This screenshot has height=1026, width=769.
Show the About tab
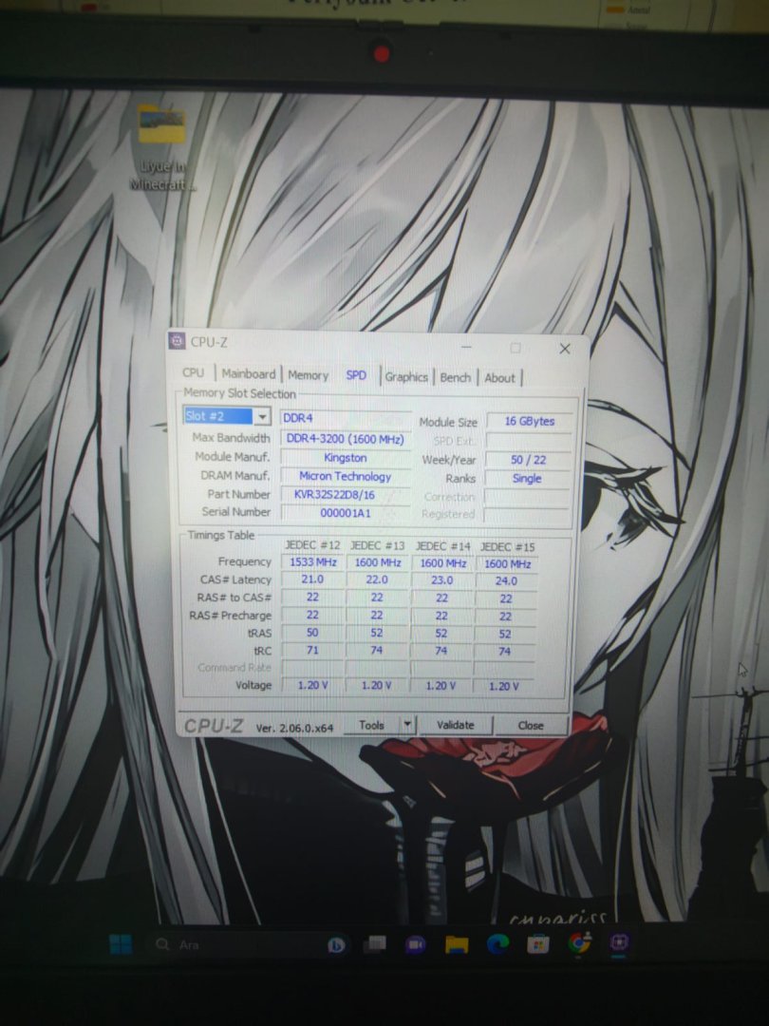coord(499,378)
